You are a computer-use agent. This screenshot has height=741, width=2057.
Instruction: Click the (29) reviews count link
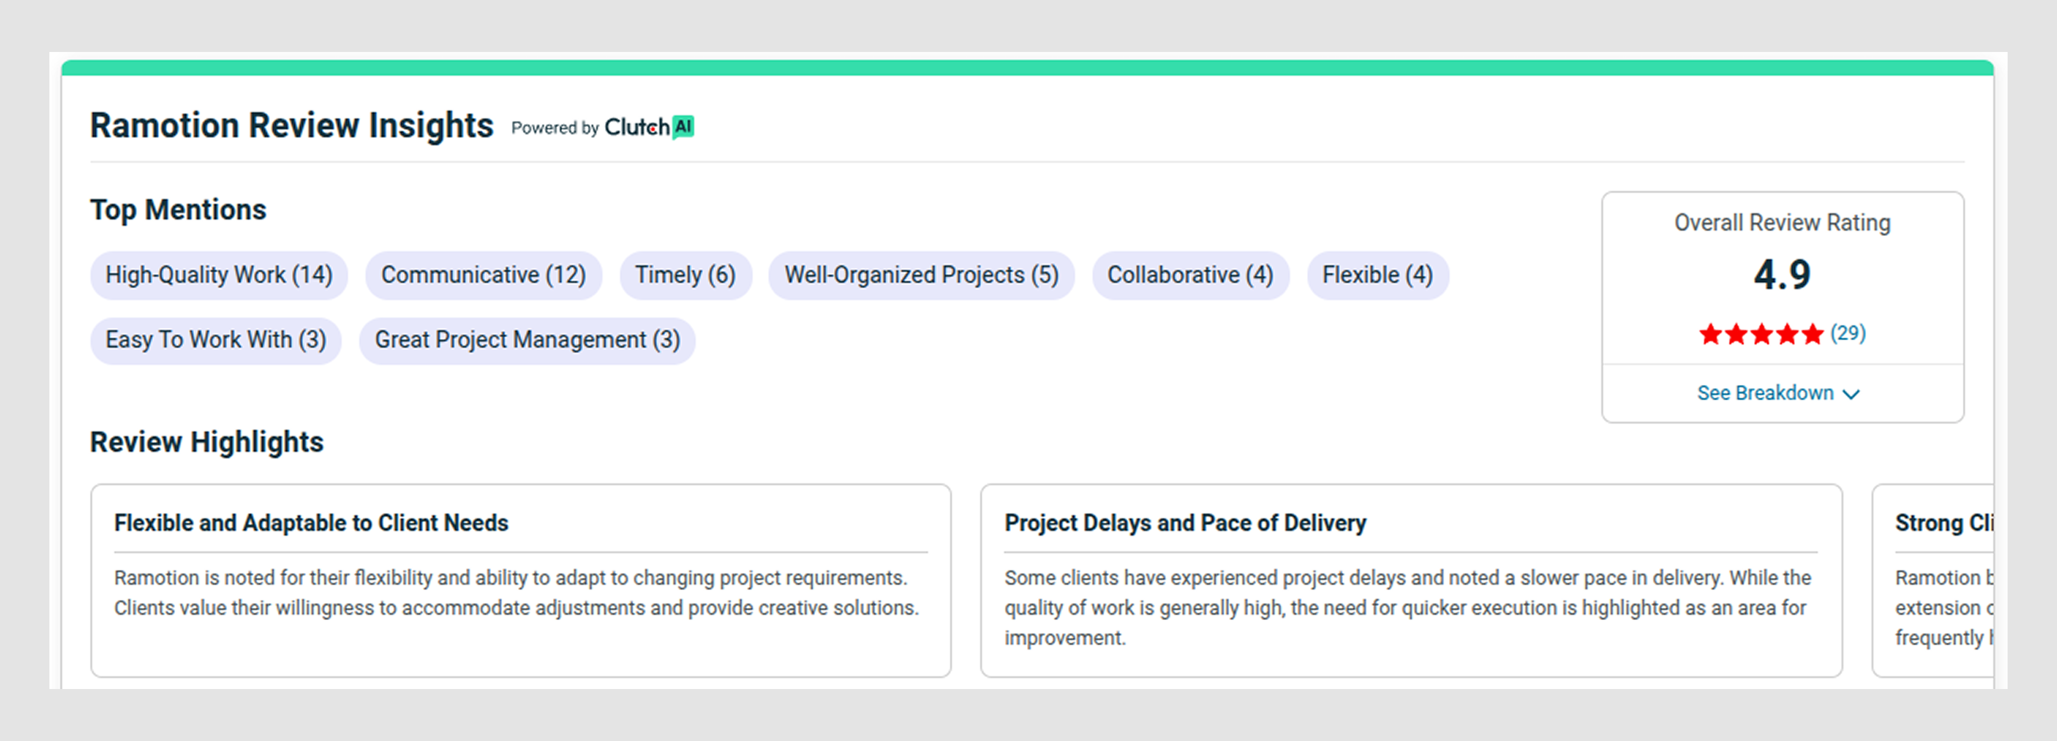point(1848,333)
